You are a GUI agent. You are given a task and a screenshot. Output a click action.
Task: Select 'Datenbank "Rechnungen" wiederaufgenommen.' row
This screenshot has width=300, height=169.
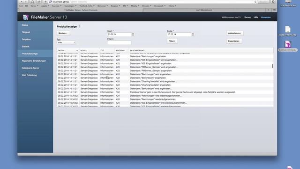click(165, 99)
